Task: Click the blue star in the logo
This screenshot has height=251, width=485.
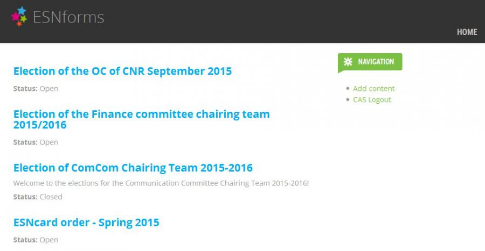Action: coord(22,11)
